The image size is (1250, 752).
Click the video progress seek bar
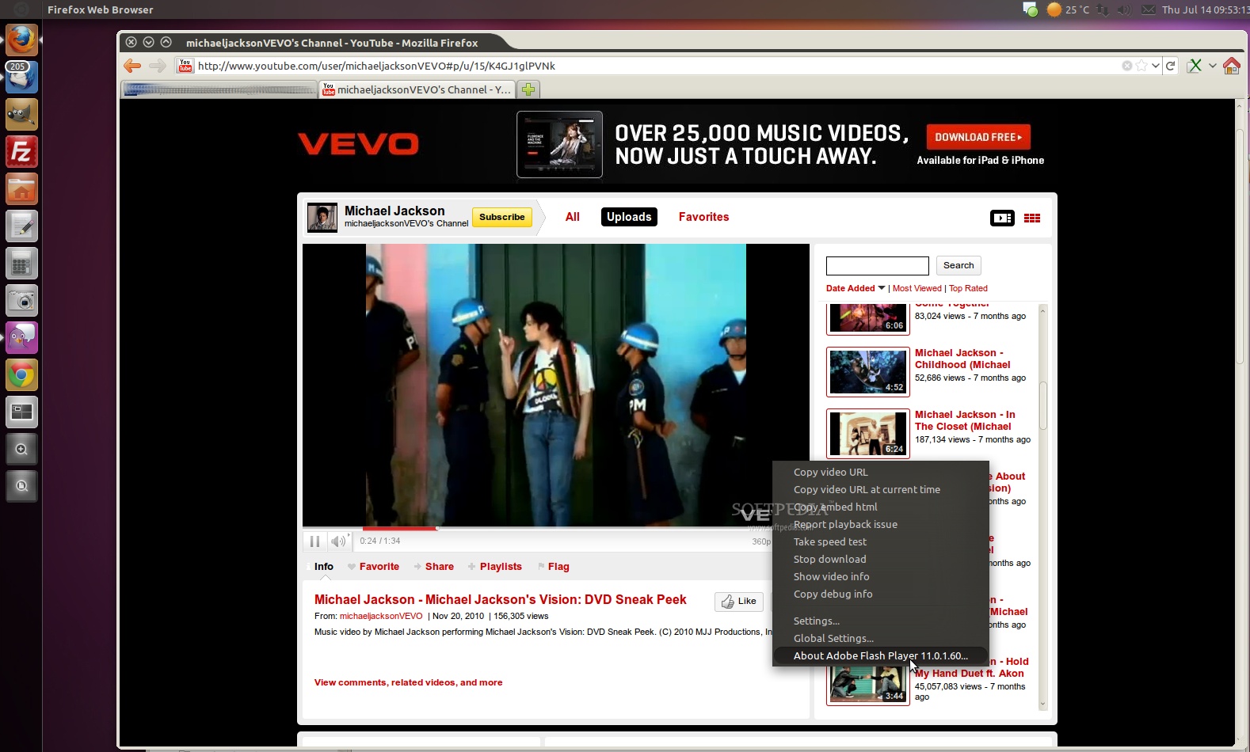point(554,528)
